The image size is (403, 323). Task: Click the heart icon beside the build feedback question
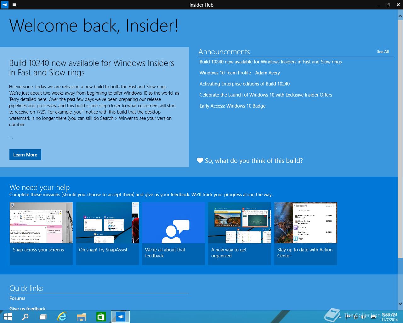[x=200, y=160]
